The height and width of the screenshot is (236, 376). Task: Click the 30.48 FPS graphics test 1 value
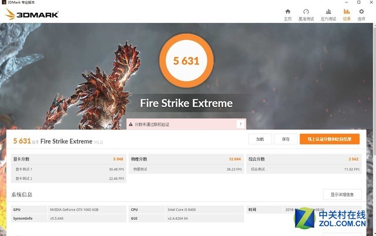(x=116, y=170)
